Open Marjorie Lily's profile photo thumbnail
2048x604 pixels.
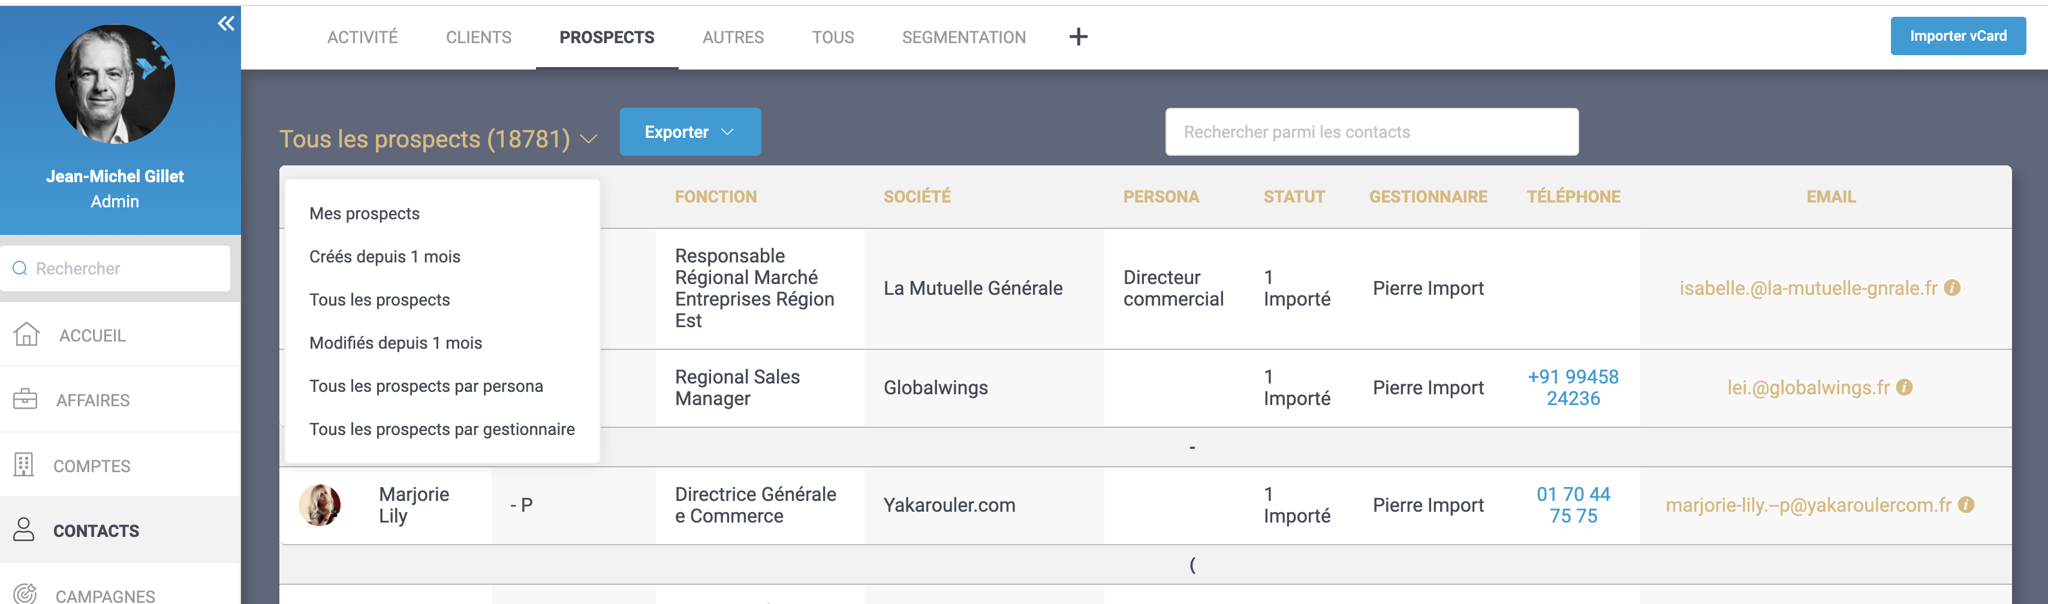pos(320,505)
